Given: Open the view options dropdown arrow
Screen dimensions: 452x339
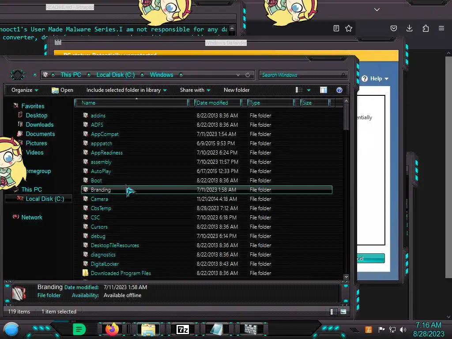Looking at the screenshot, I should [x=309, y=90].
